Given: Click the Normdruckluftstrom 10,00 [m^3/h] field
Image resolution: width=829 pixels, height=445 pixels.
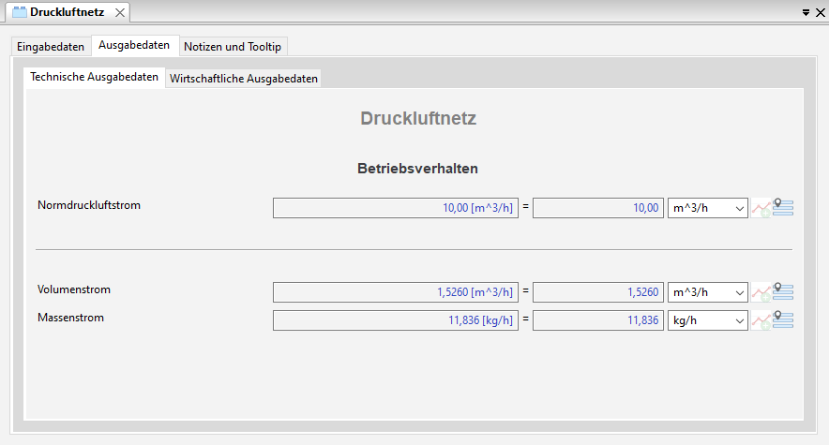Looking at the screenshot, I should [x=395, y=208].
